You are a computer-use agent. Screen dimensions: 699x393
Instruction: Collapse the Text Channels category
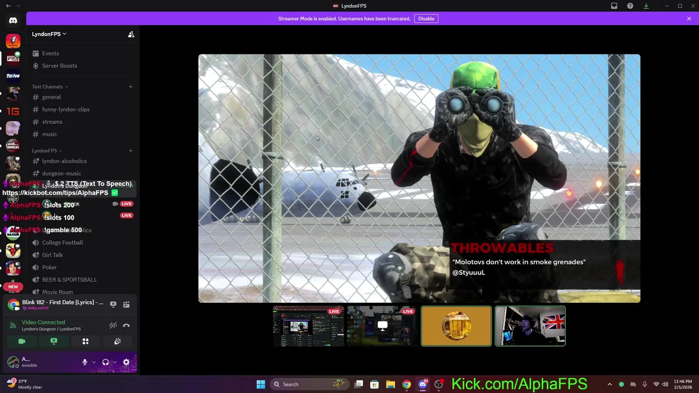click(x=50, y=87)
